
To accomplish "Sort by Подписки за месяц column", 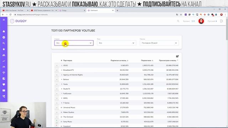I will pos(119,60).
